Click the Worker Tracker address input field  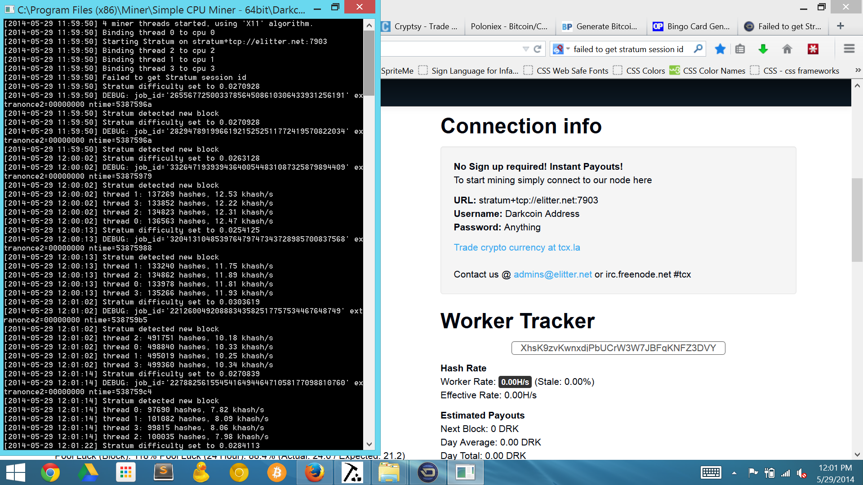click(x=618, y=348)
